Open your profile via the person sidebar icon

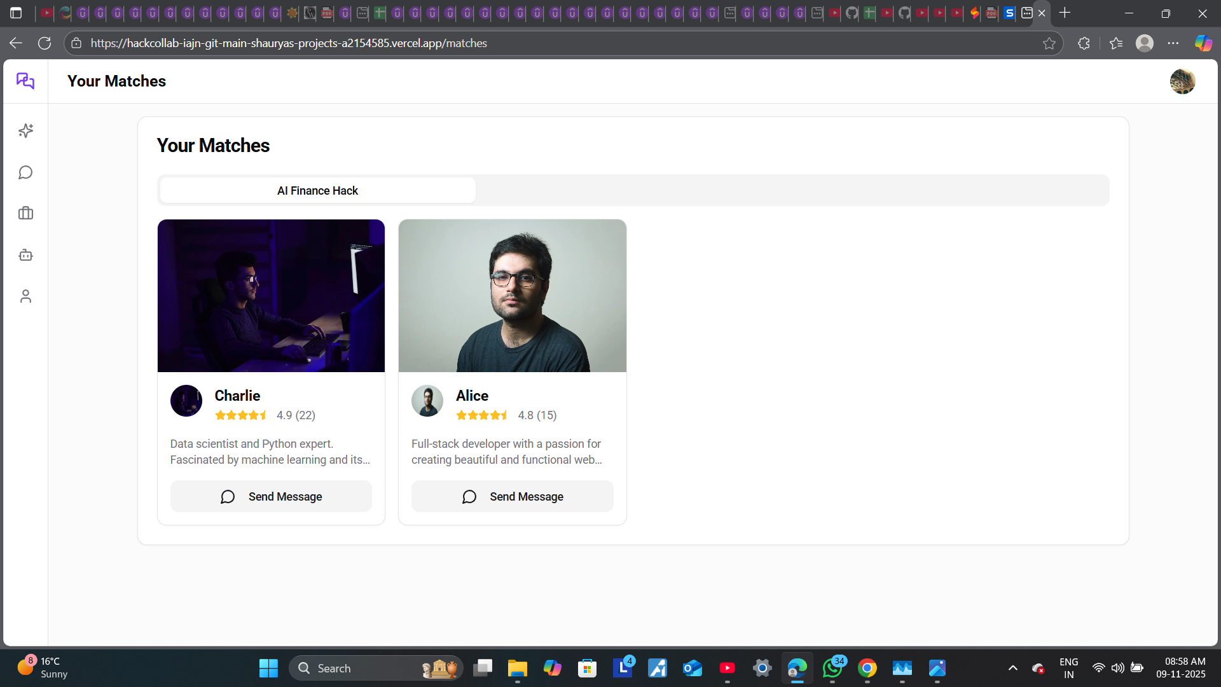pos(25,296)
